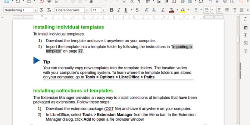Click the page number 77 reference field
250x125 pixels.
[x=80, y=51]
